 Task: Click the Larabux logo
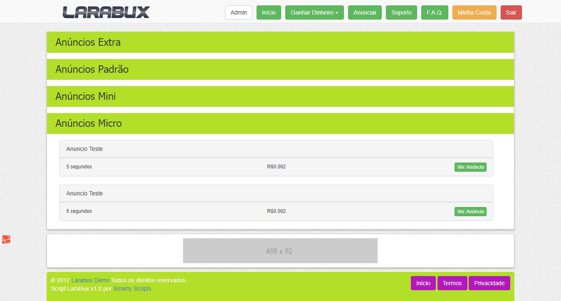click(x=106, y=12)
